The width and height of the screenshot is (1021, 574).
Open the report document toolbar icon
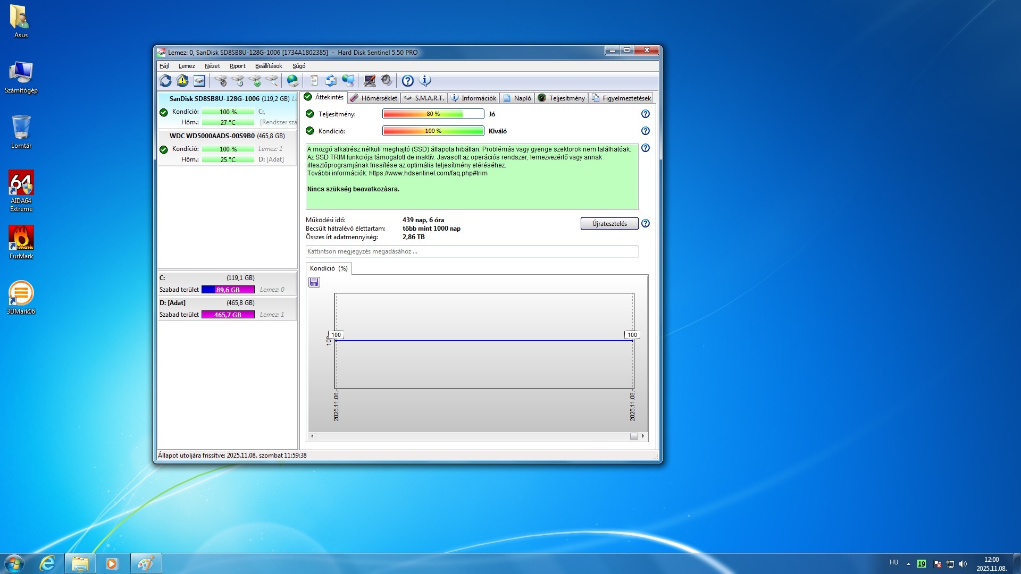[314, 81]
